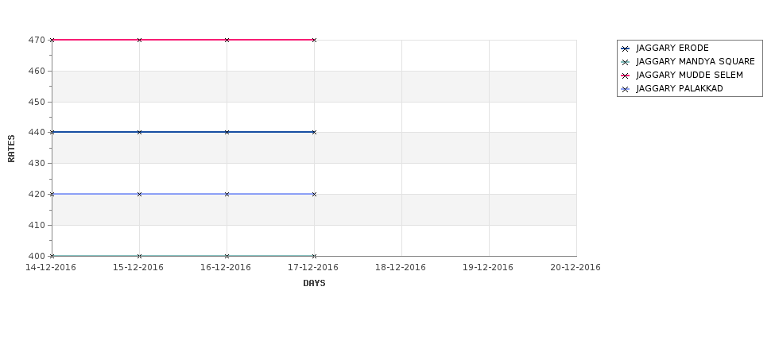Click the RATES axis title
The height and width of the screenshot is (341, 775).
11,149
